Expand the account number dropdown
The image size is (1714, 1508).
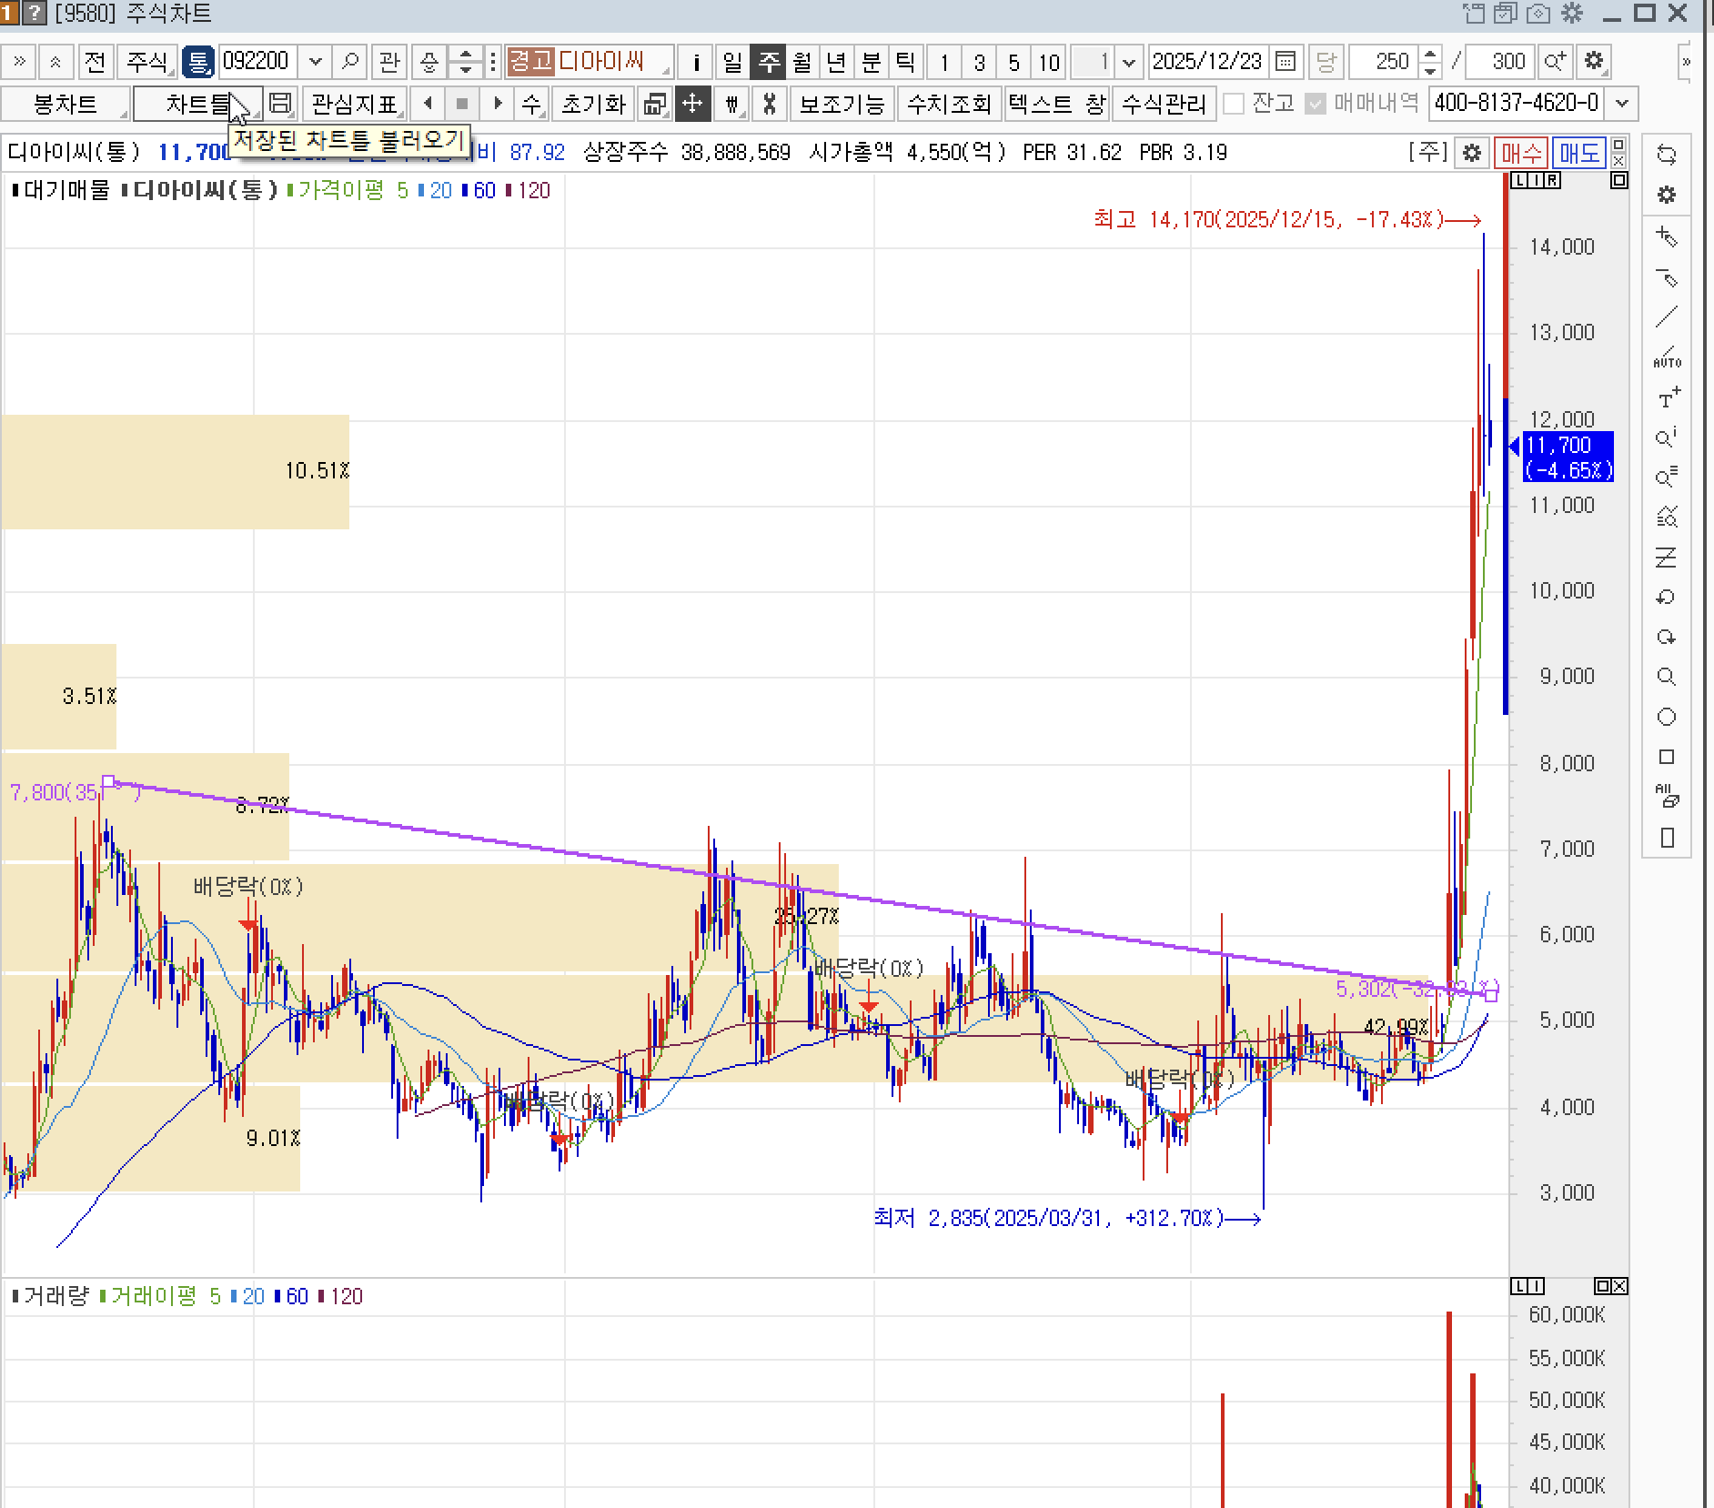point(1622,104)
